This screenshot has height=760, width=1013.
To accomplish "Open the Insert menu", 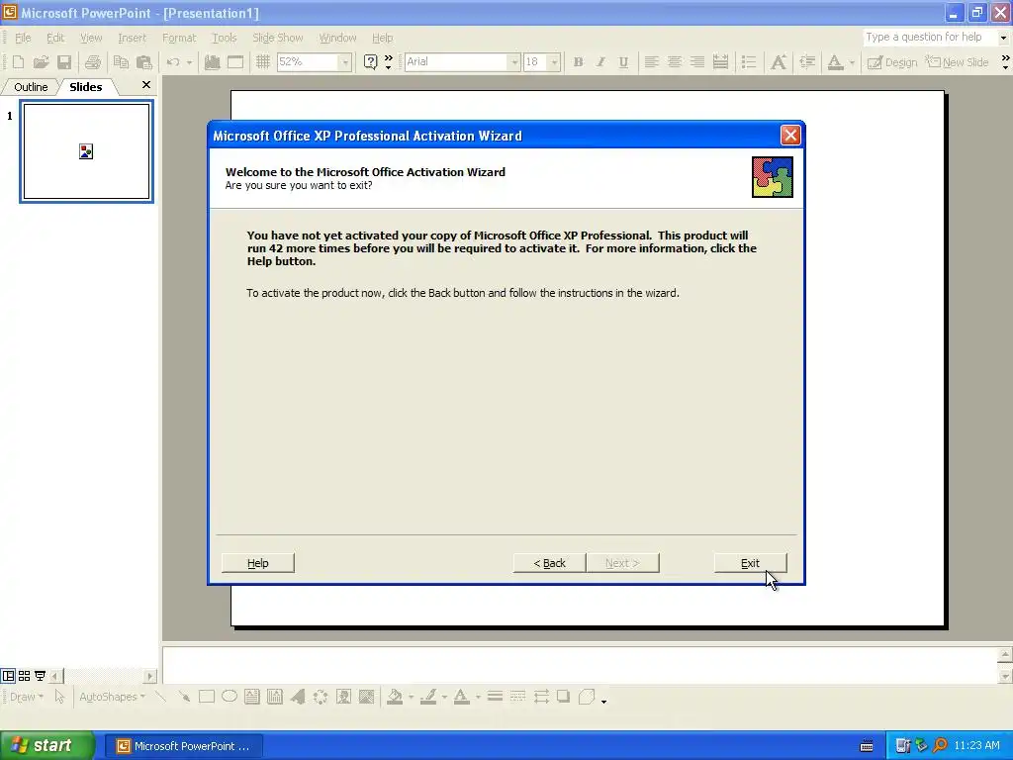I will tap(132, 38).
